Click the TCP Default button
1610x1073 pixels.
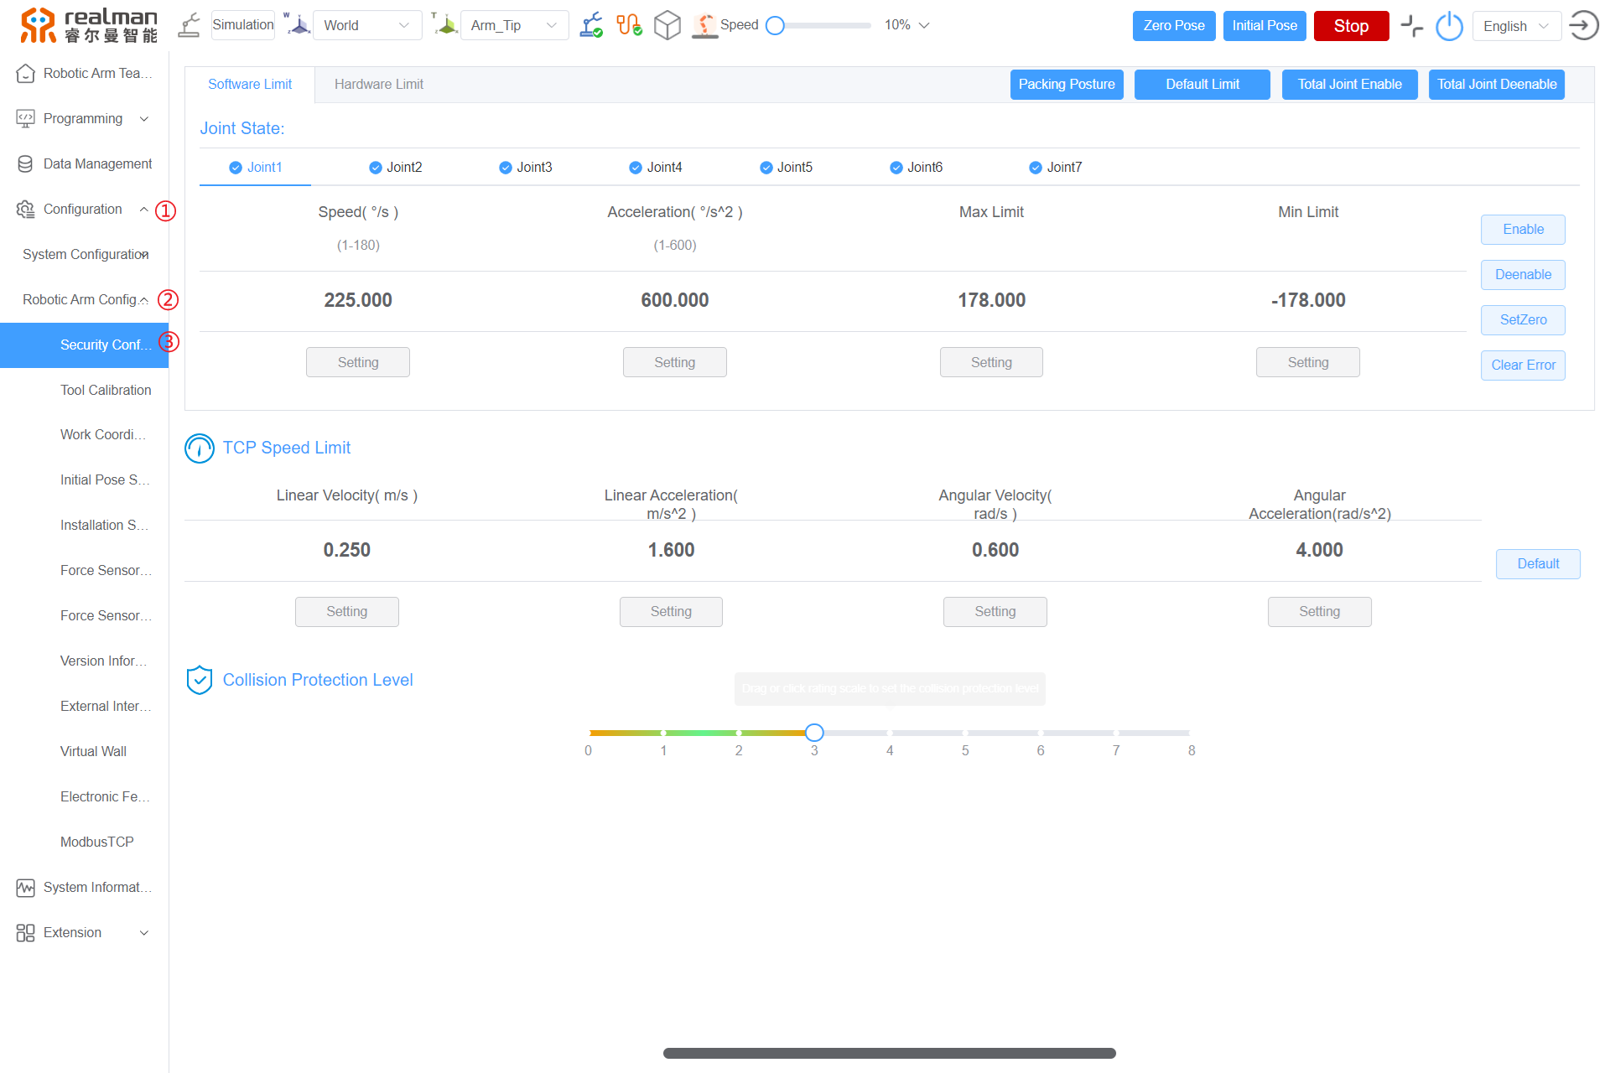pos(1538,564)
